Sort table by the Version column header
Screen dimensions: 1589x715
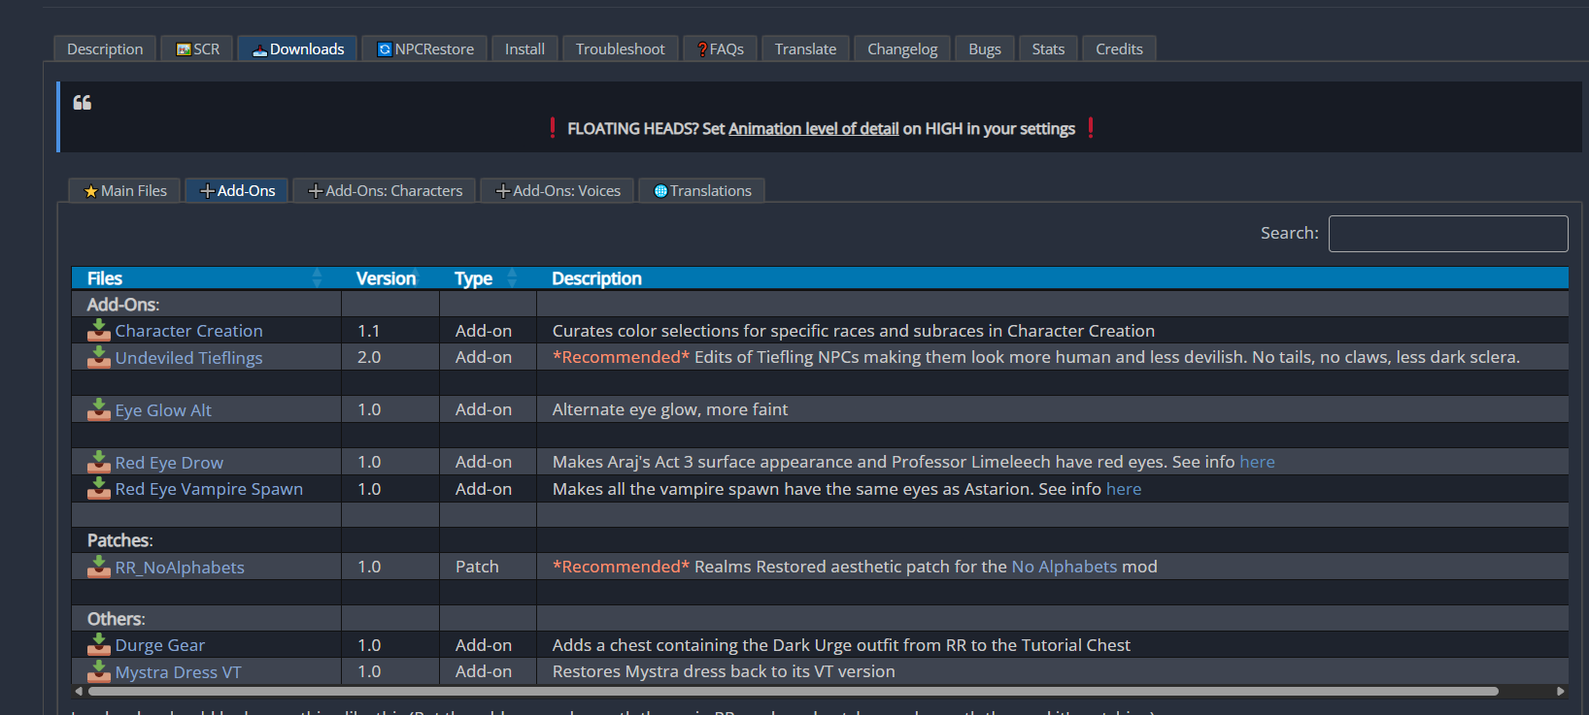pos(387,278)
